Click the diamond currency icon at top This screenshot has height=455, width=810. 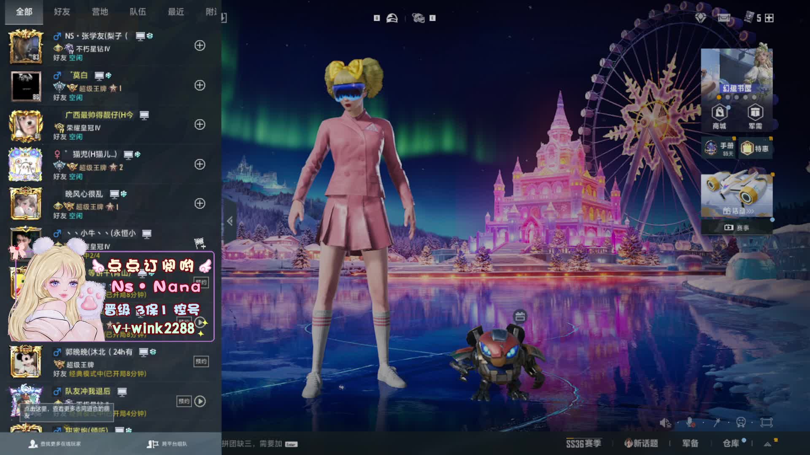[701, 18]
